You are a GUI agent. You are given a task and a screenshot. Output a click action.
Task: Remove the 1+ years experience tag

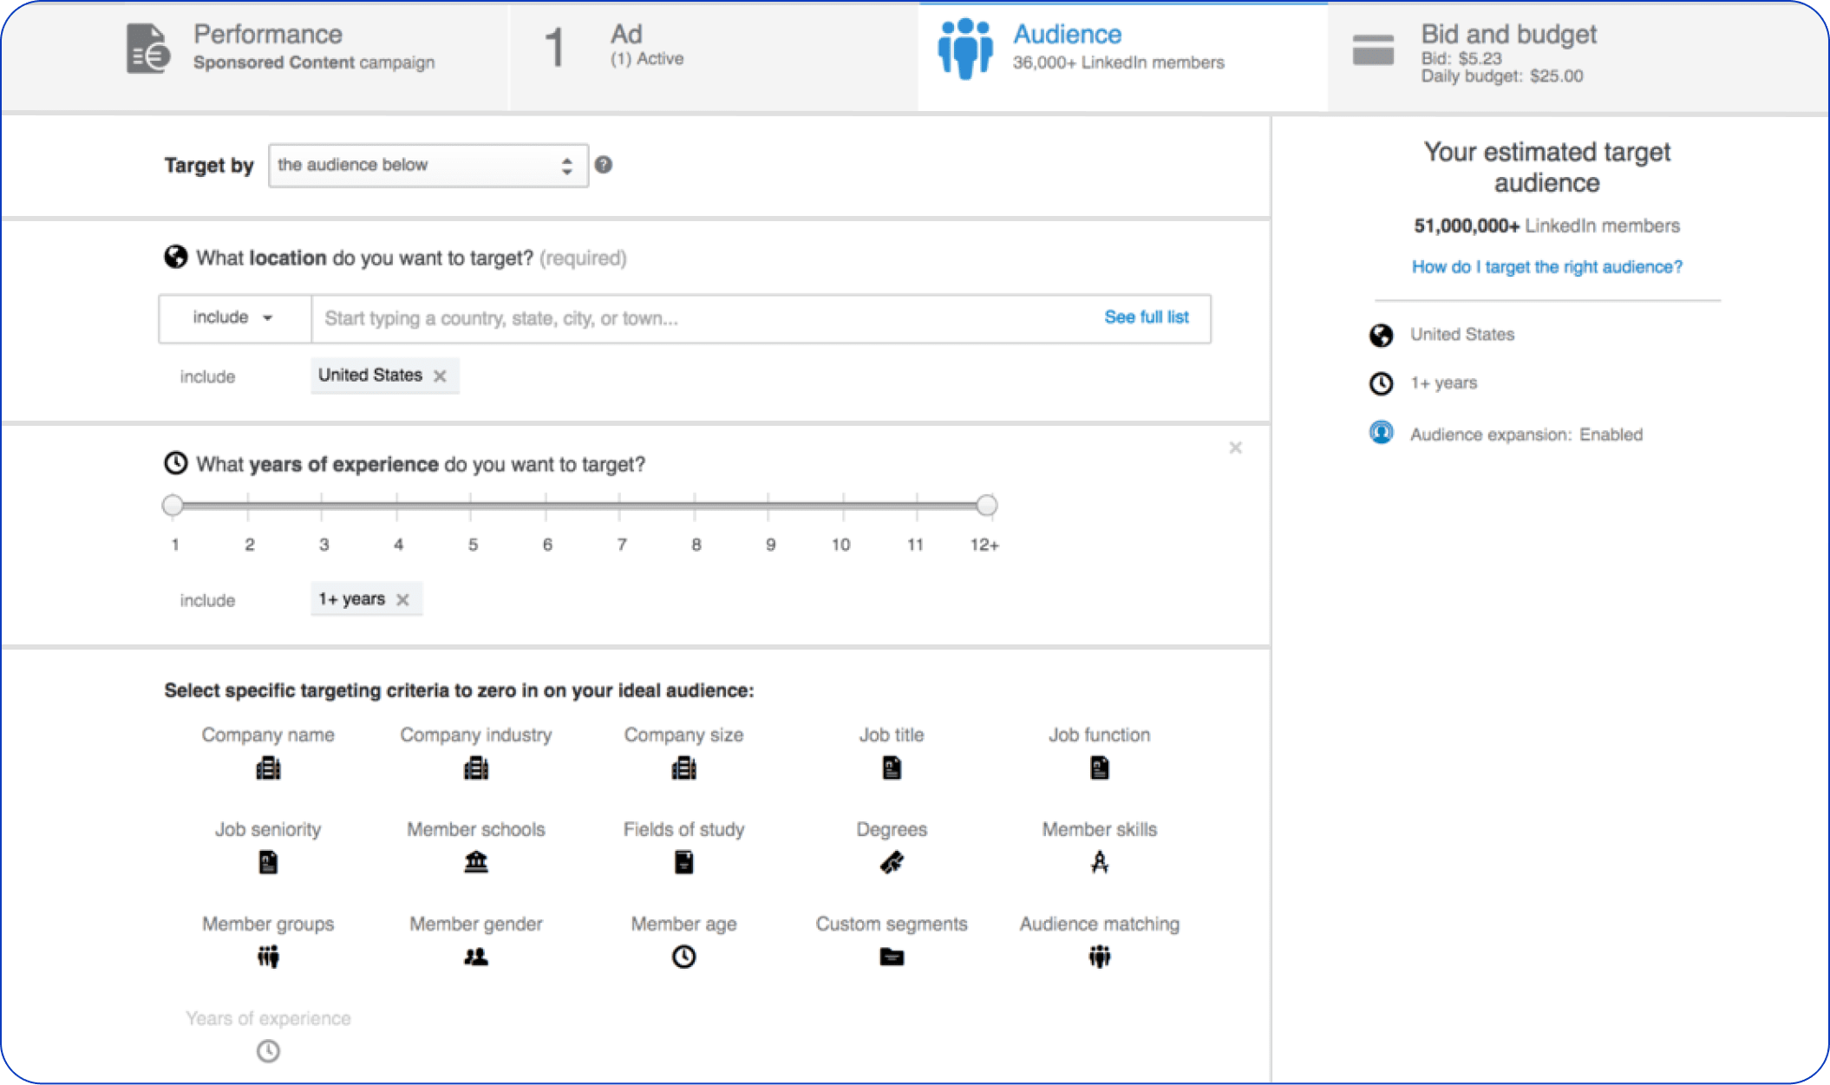tap(402, 599)
